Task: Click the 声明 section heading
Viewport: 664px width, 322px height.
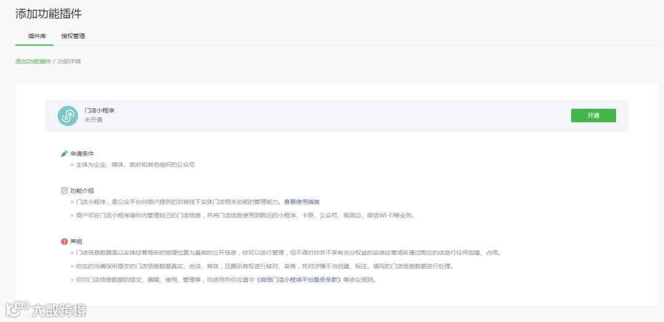Action: coord(76,241)
